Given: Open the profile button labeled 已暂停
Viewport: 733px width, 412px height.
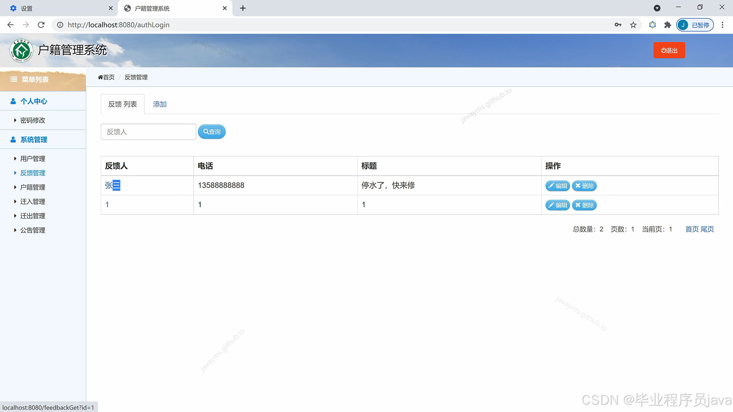Looking at the screenshot, I should coord(695,25).
